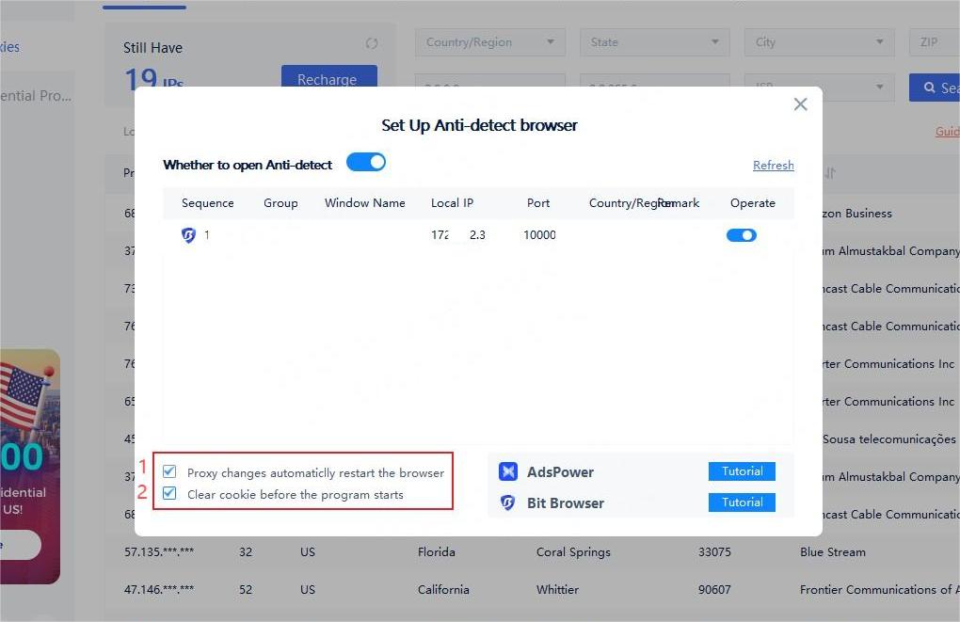Click the refresh icon in Still Have card
960x622 pixels.
click(x=372, y=43)
